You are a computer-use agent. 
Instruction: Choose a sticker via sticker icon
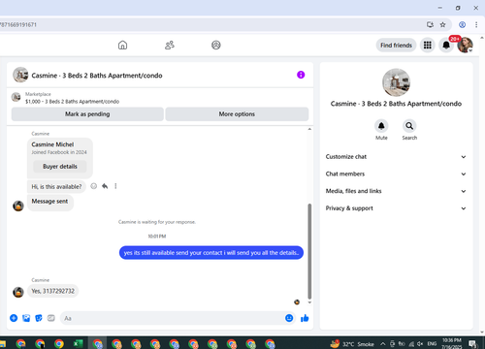39,318
